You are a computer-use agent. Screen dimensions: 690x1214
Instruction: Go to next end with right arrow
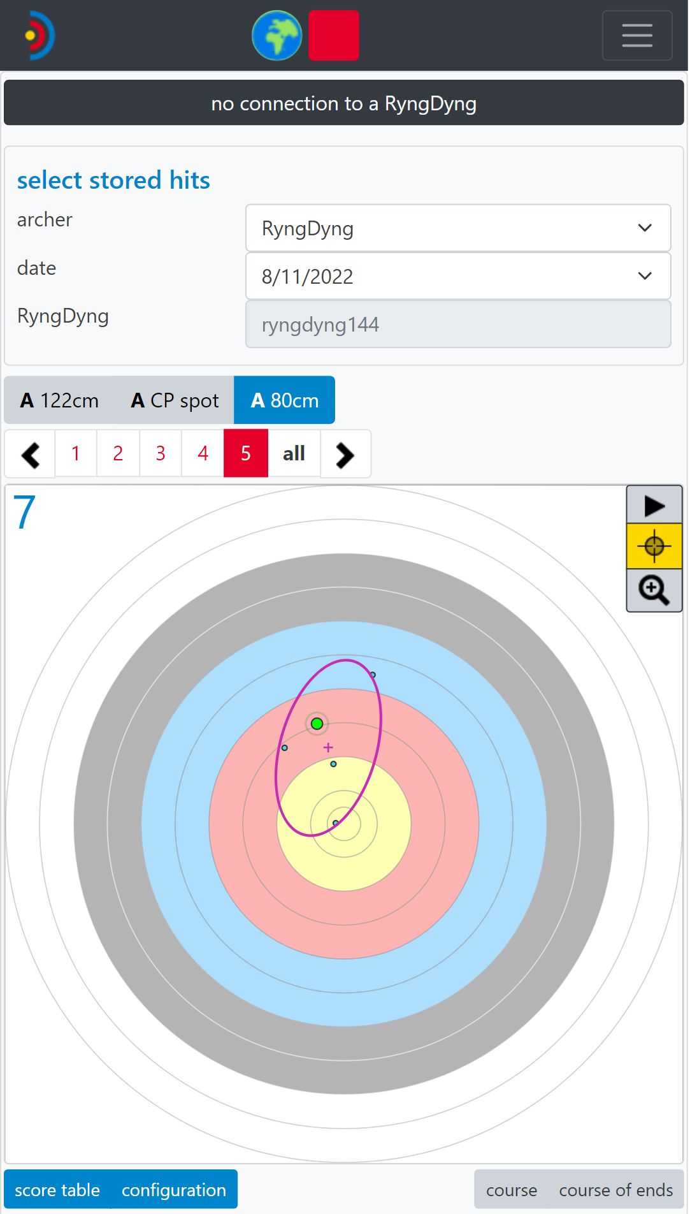pyautogui.click(x=345, y=455)
